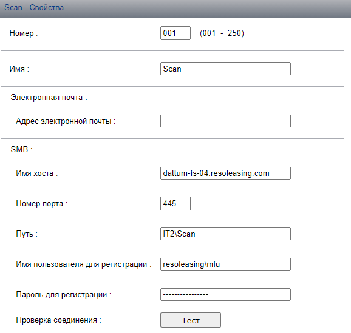This screenshot has width=351, height=333.
Task: Click the Путь field containing IT2\Scan
Action: (225, 234)
